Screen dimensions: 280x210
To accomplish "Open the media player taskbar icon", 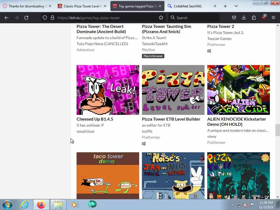I will (74, 205).
